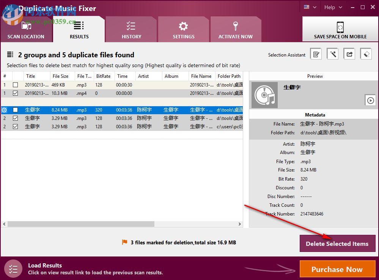This screenshot has width=379, height=280.
Task: Click the Delete Selected Items button
Action: coord(337,243)
